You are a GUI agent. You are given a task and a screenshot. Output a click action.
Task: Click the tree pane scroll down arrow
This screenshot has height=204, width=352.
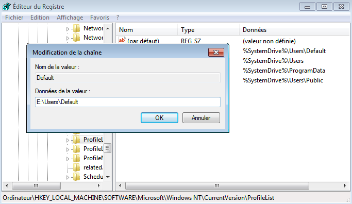108,177
